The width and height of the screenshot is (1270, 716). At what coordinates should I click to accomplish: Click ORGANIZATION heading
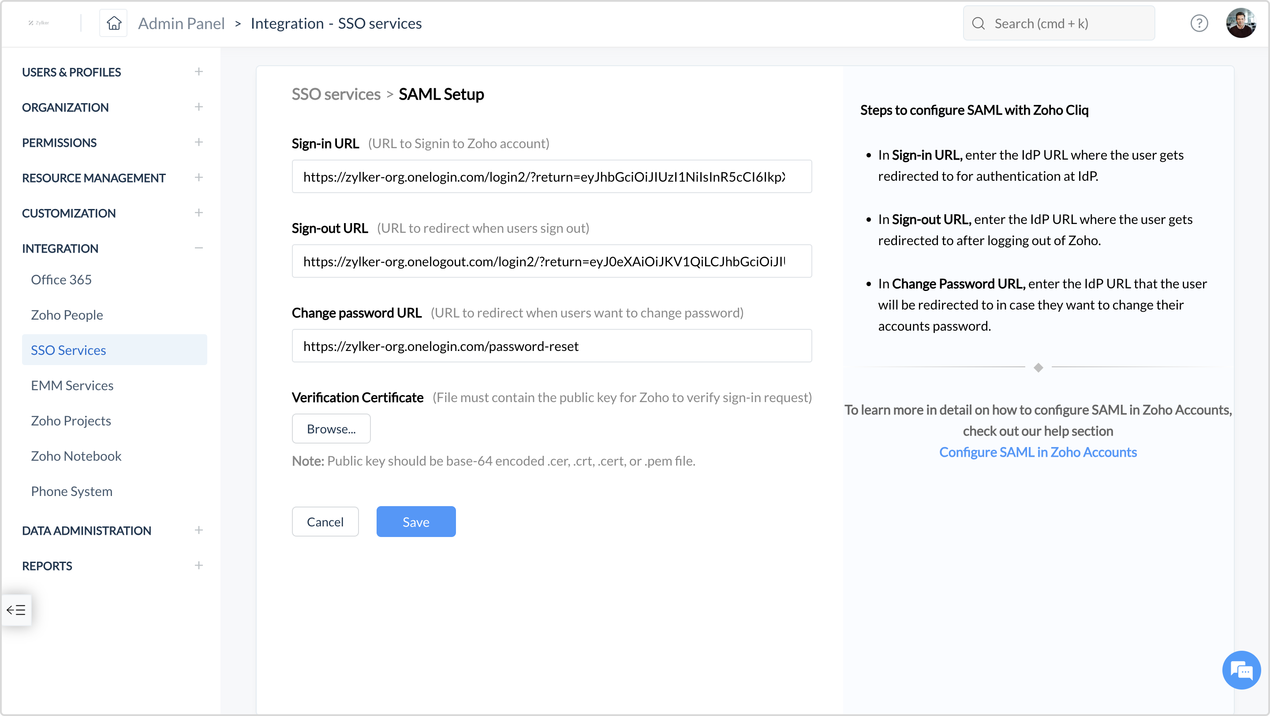tap(65, 107)
